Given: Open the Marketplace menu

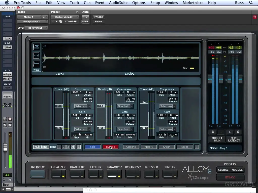Looking at the screenshot, I should (x=193, y=3).
